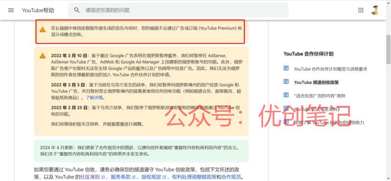Click the 2022 年 3 月 3 日 date text
This screenshot has width=391, height=181.
coord(68,85)
